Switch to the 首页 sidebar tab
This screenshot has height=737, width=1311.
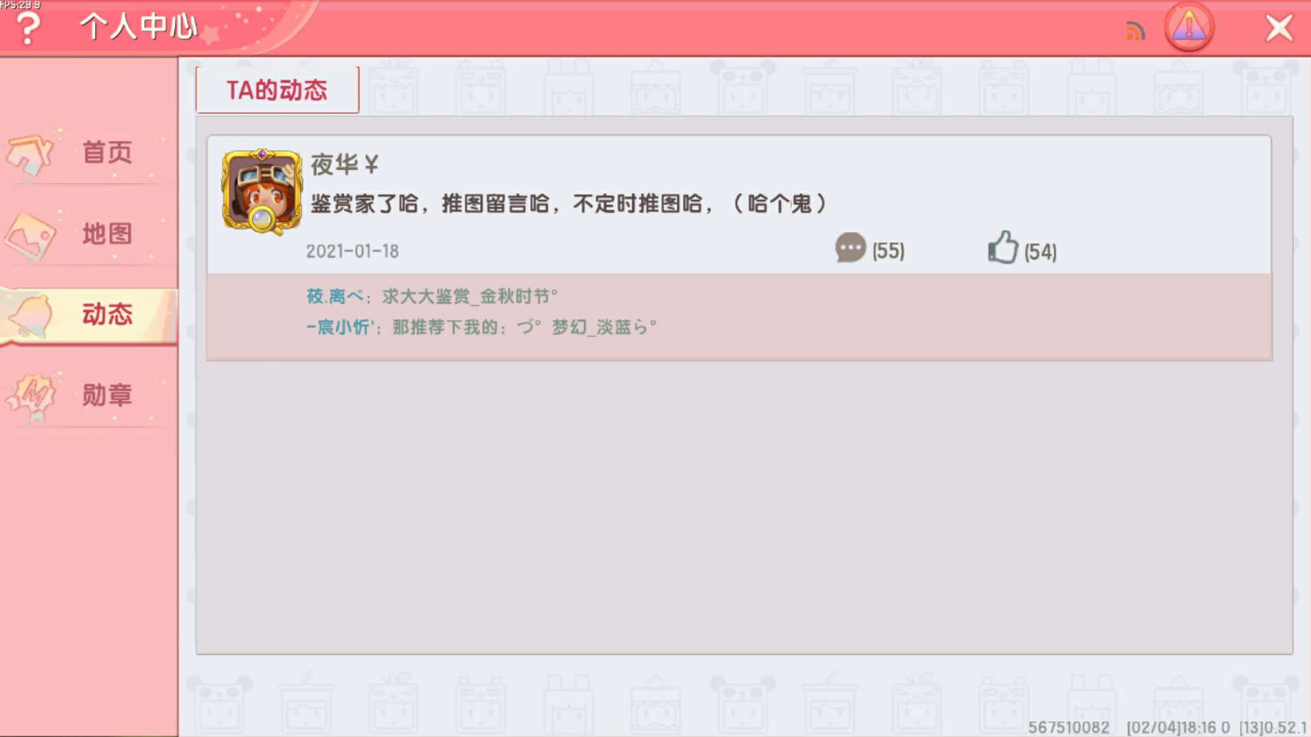(x=89, y=153)
